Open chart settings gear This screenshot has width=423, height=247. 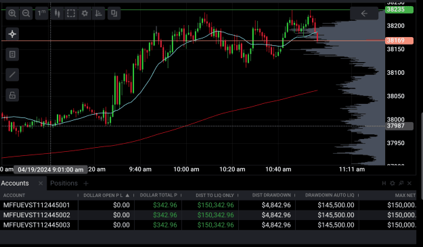(85, 13)
